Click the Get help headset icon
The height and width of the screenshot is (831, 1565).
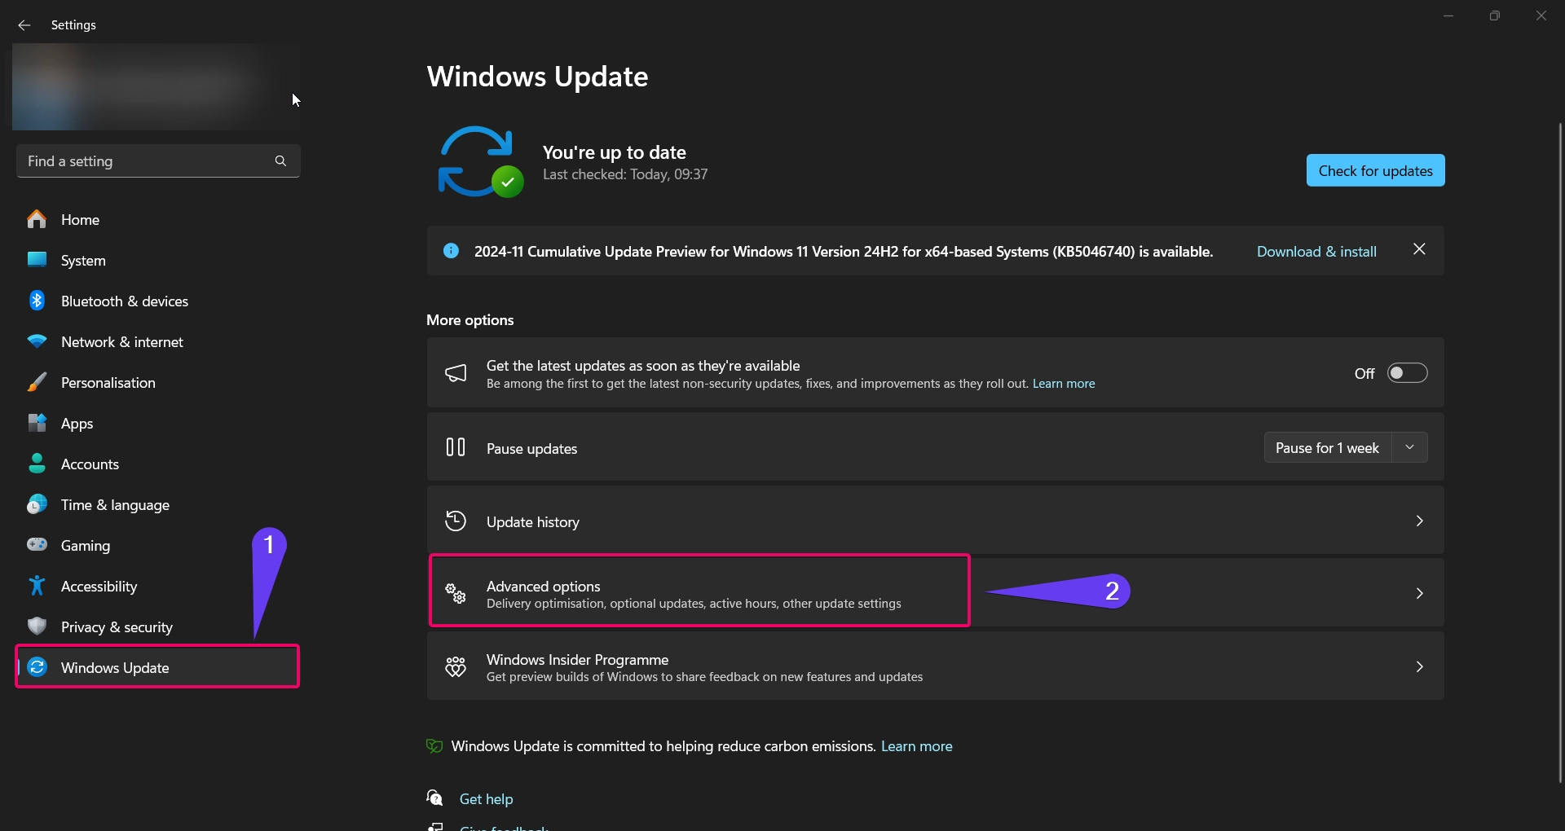point(434,798)
